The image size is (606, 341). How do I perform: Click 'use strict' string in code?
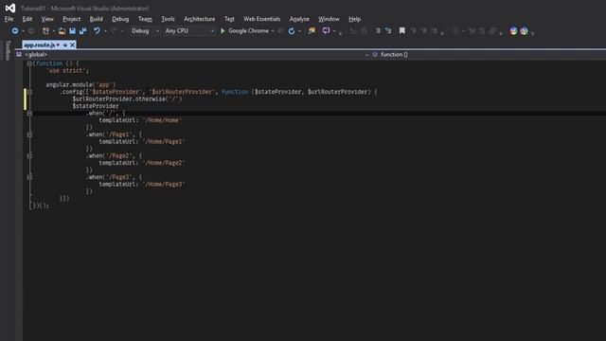point(67,71)
